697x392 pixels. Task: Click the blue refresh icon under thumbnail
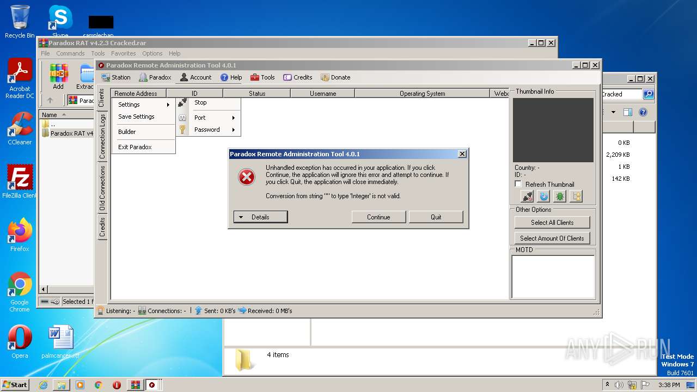tap(543, 197)
